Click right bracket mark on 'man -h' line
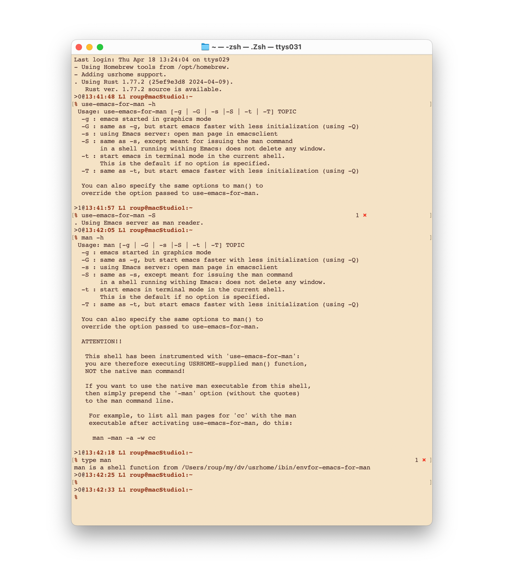This screenshot has width=510, height=570. [x=430, y=238]
